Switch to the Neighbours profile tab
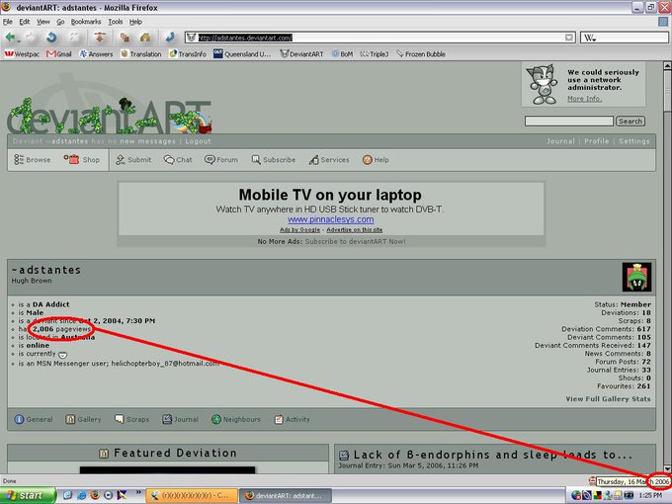The height and width of the screenshot is (504, 672). coord(236,419)
